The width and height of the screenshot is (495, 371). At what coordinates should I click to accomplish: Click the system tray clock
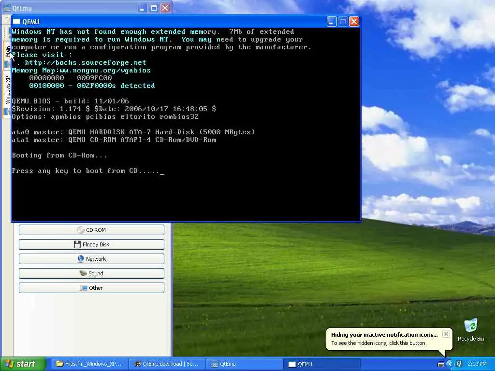[477, 364]
